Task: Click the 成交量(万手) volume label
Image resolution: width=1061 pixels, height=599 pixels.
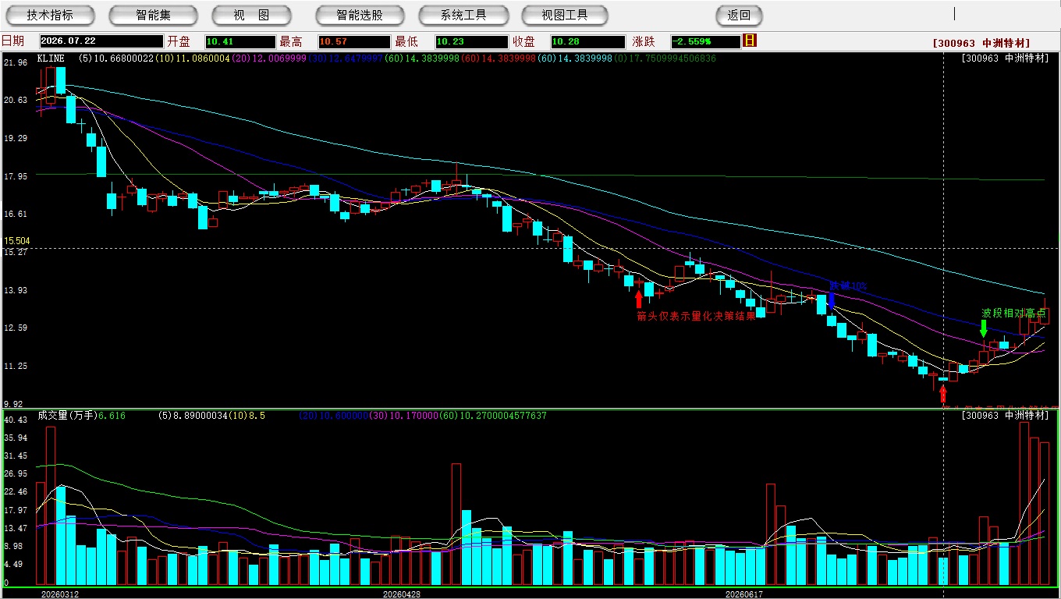Action: (x=66, y=416)
